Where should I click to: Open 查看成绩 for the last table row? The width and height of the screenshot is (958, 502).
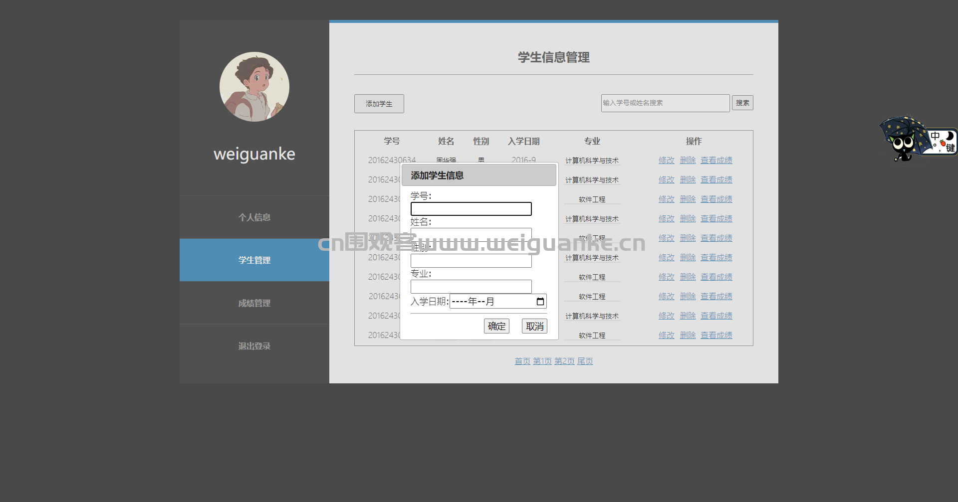coord(717,335)
